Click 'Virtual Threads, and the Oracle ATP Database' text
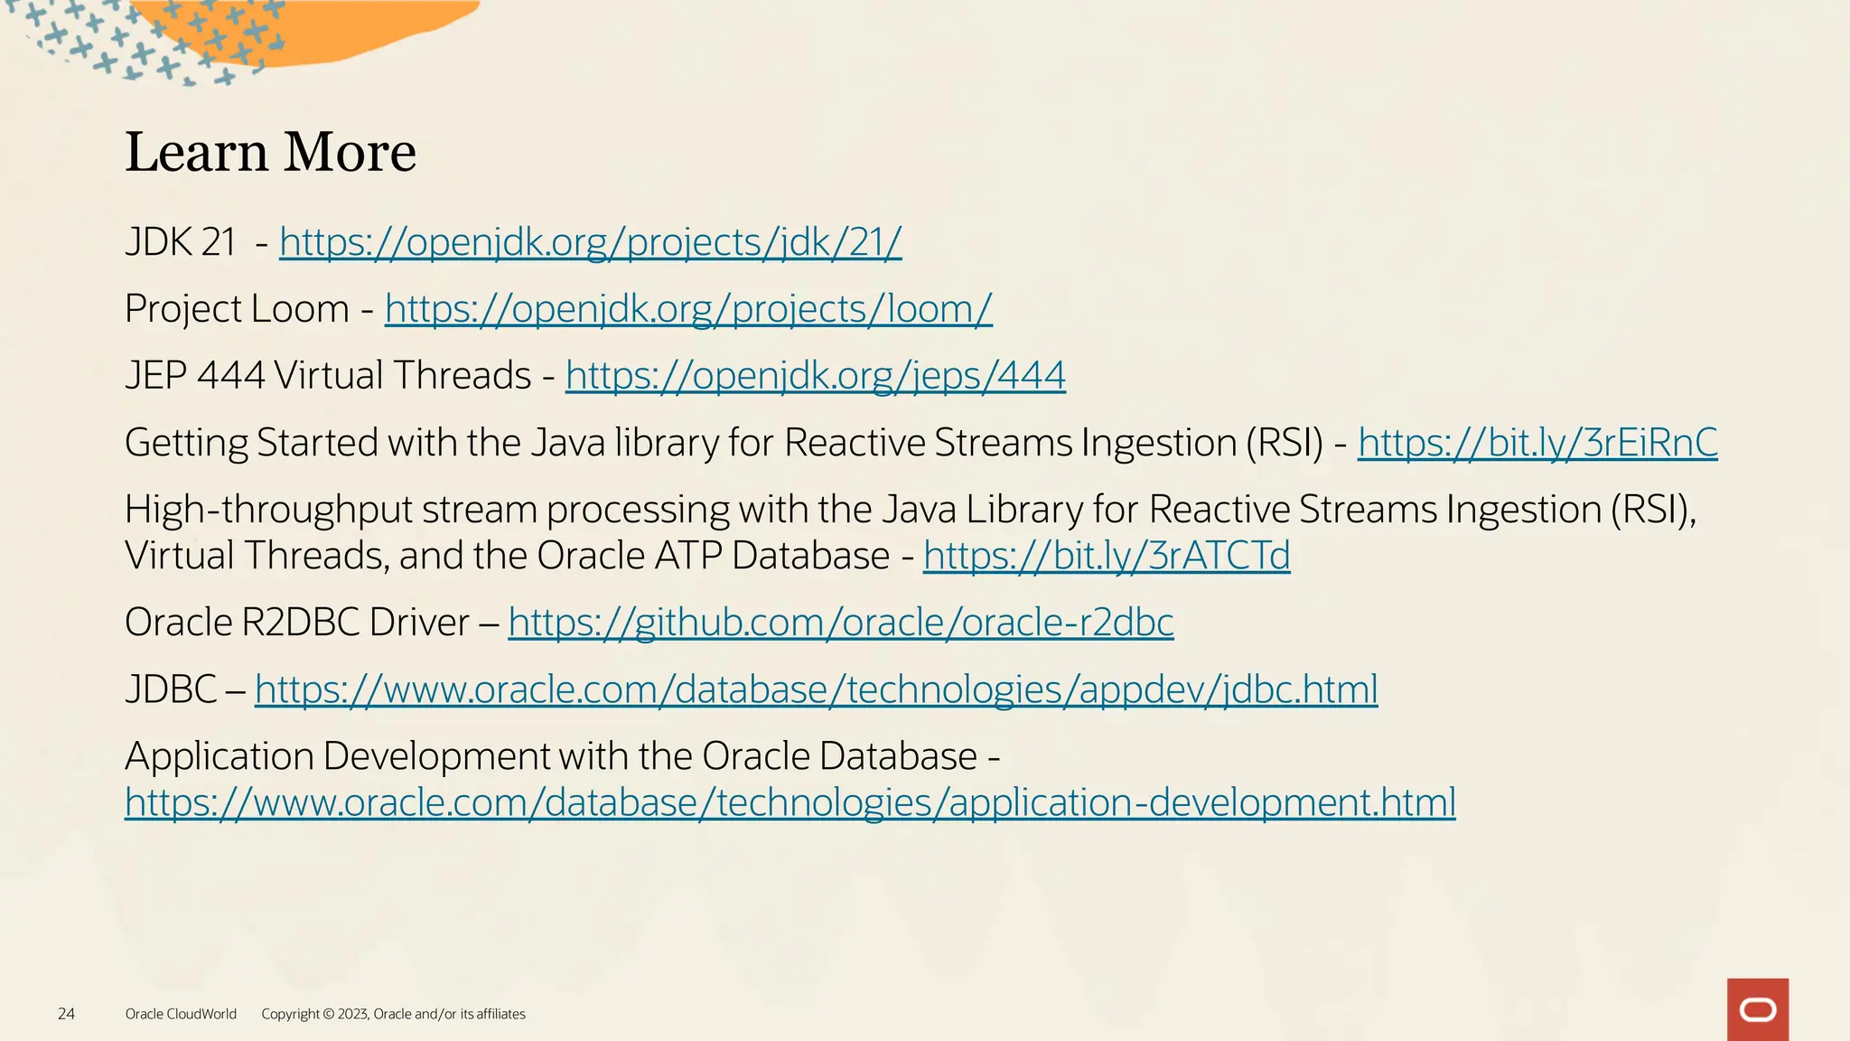Image resolution: width=1850 pixels, height=1041 pixels. click(x=508, y=556)
